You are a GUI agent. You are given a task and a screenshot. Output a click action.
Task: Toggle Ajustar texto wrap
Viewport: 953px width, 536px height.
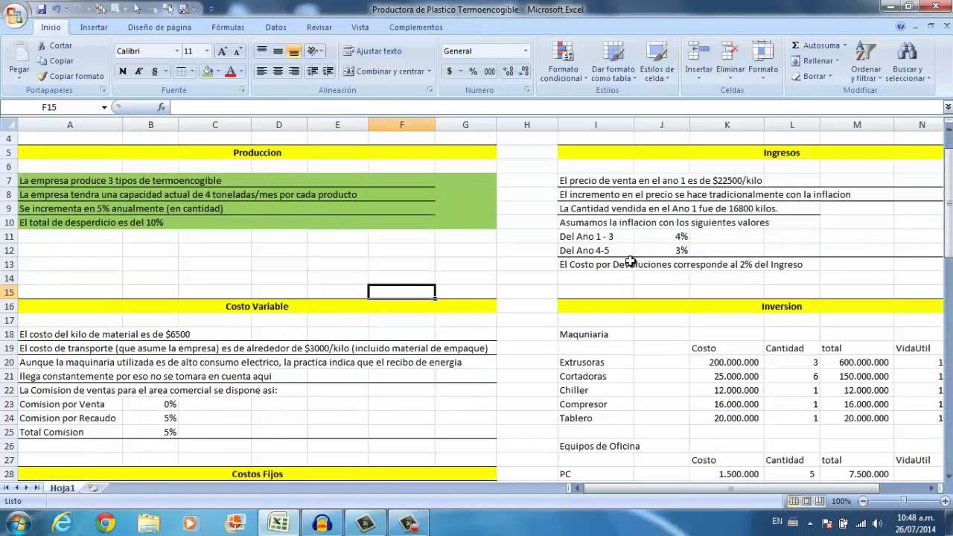[372, 51]
